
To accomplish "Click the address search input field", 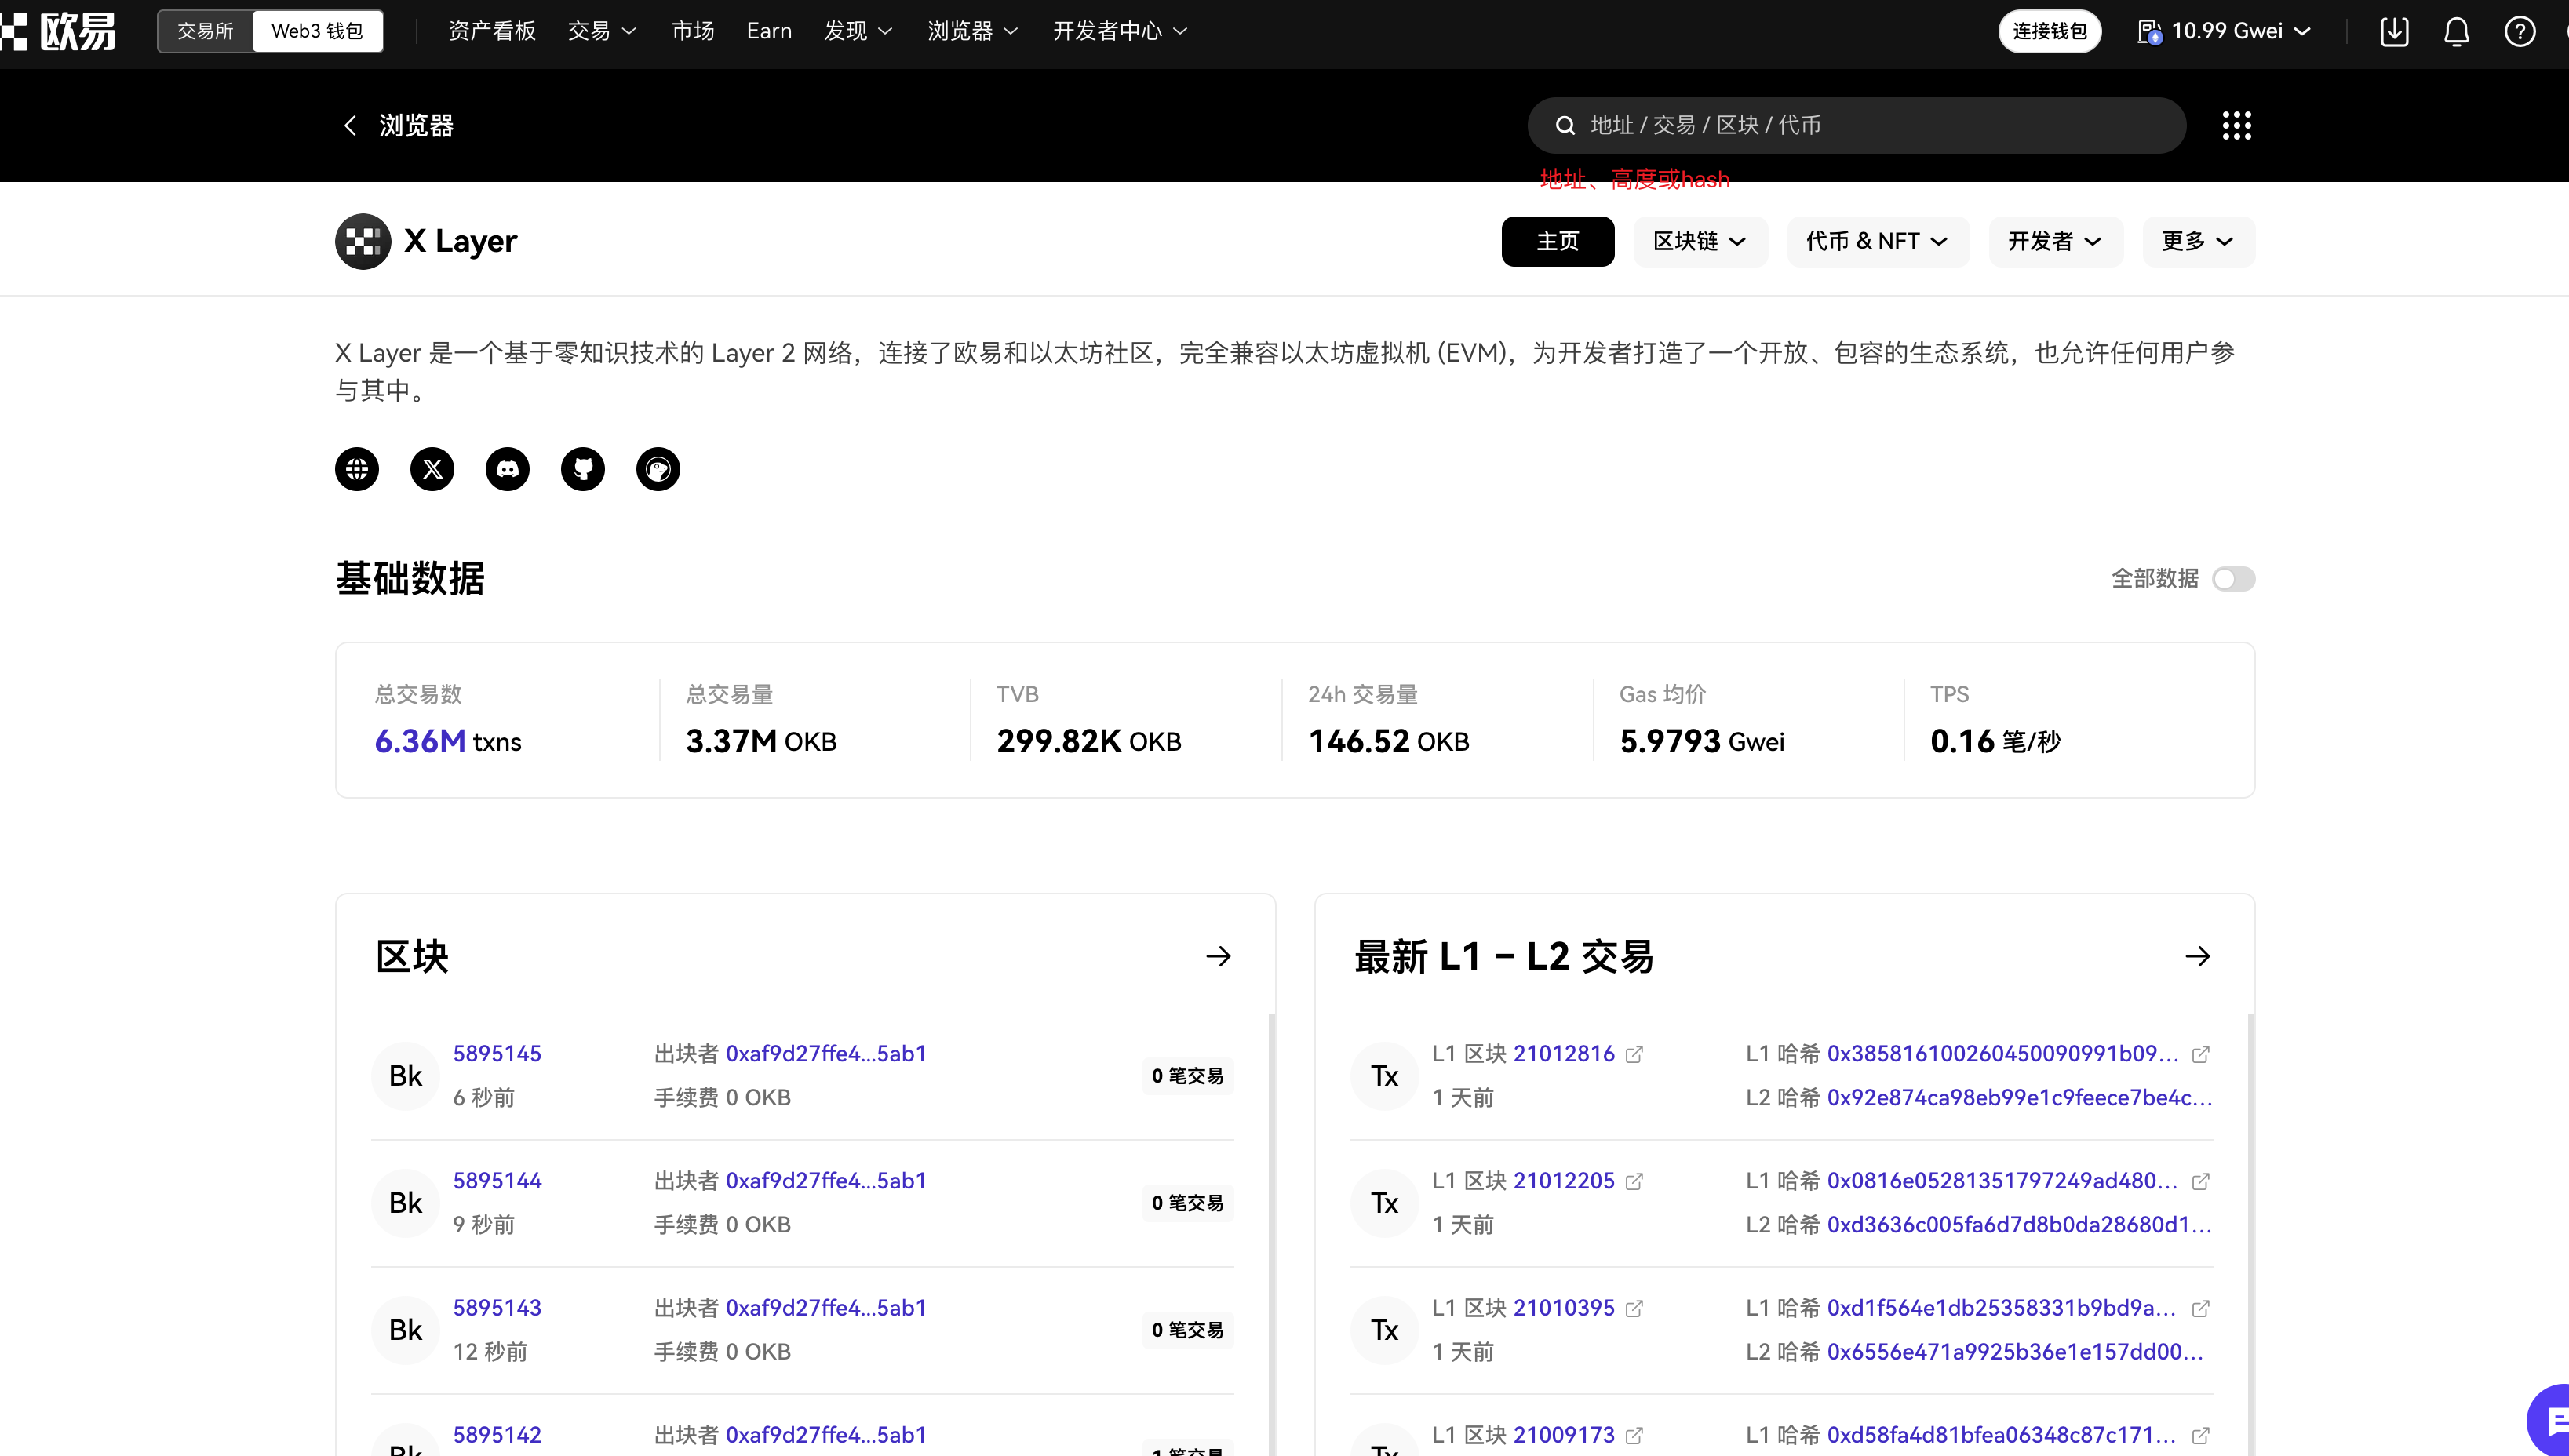I will (x=1855, y=126).
